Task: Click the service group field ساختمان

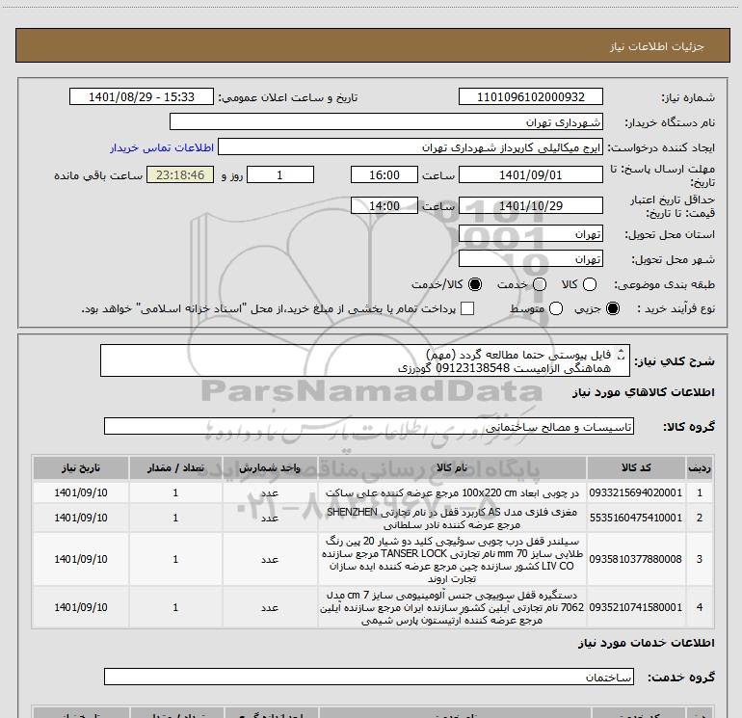Action: [369, 677]
